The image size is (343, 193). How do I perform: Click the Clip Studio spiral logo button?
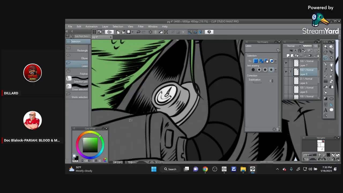point(109,32)
